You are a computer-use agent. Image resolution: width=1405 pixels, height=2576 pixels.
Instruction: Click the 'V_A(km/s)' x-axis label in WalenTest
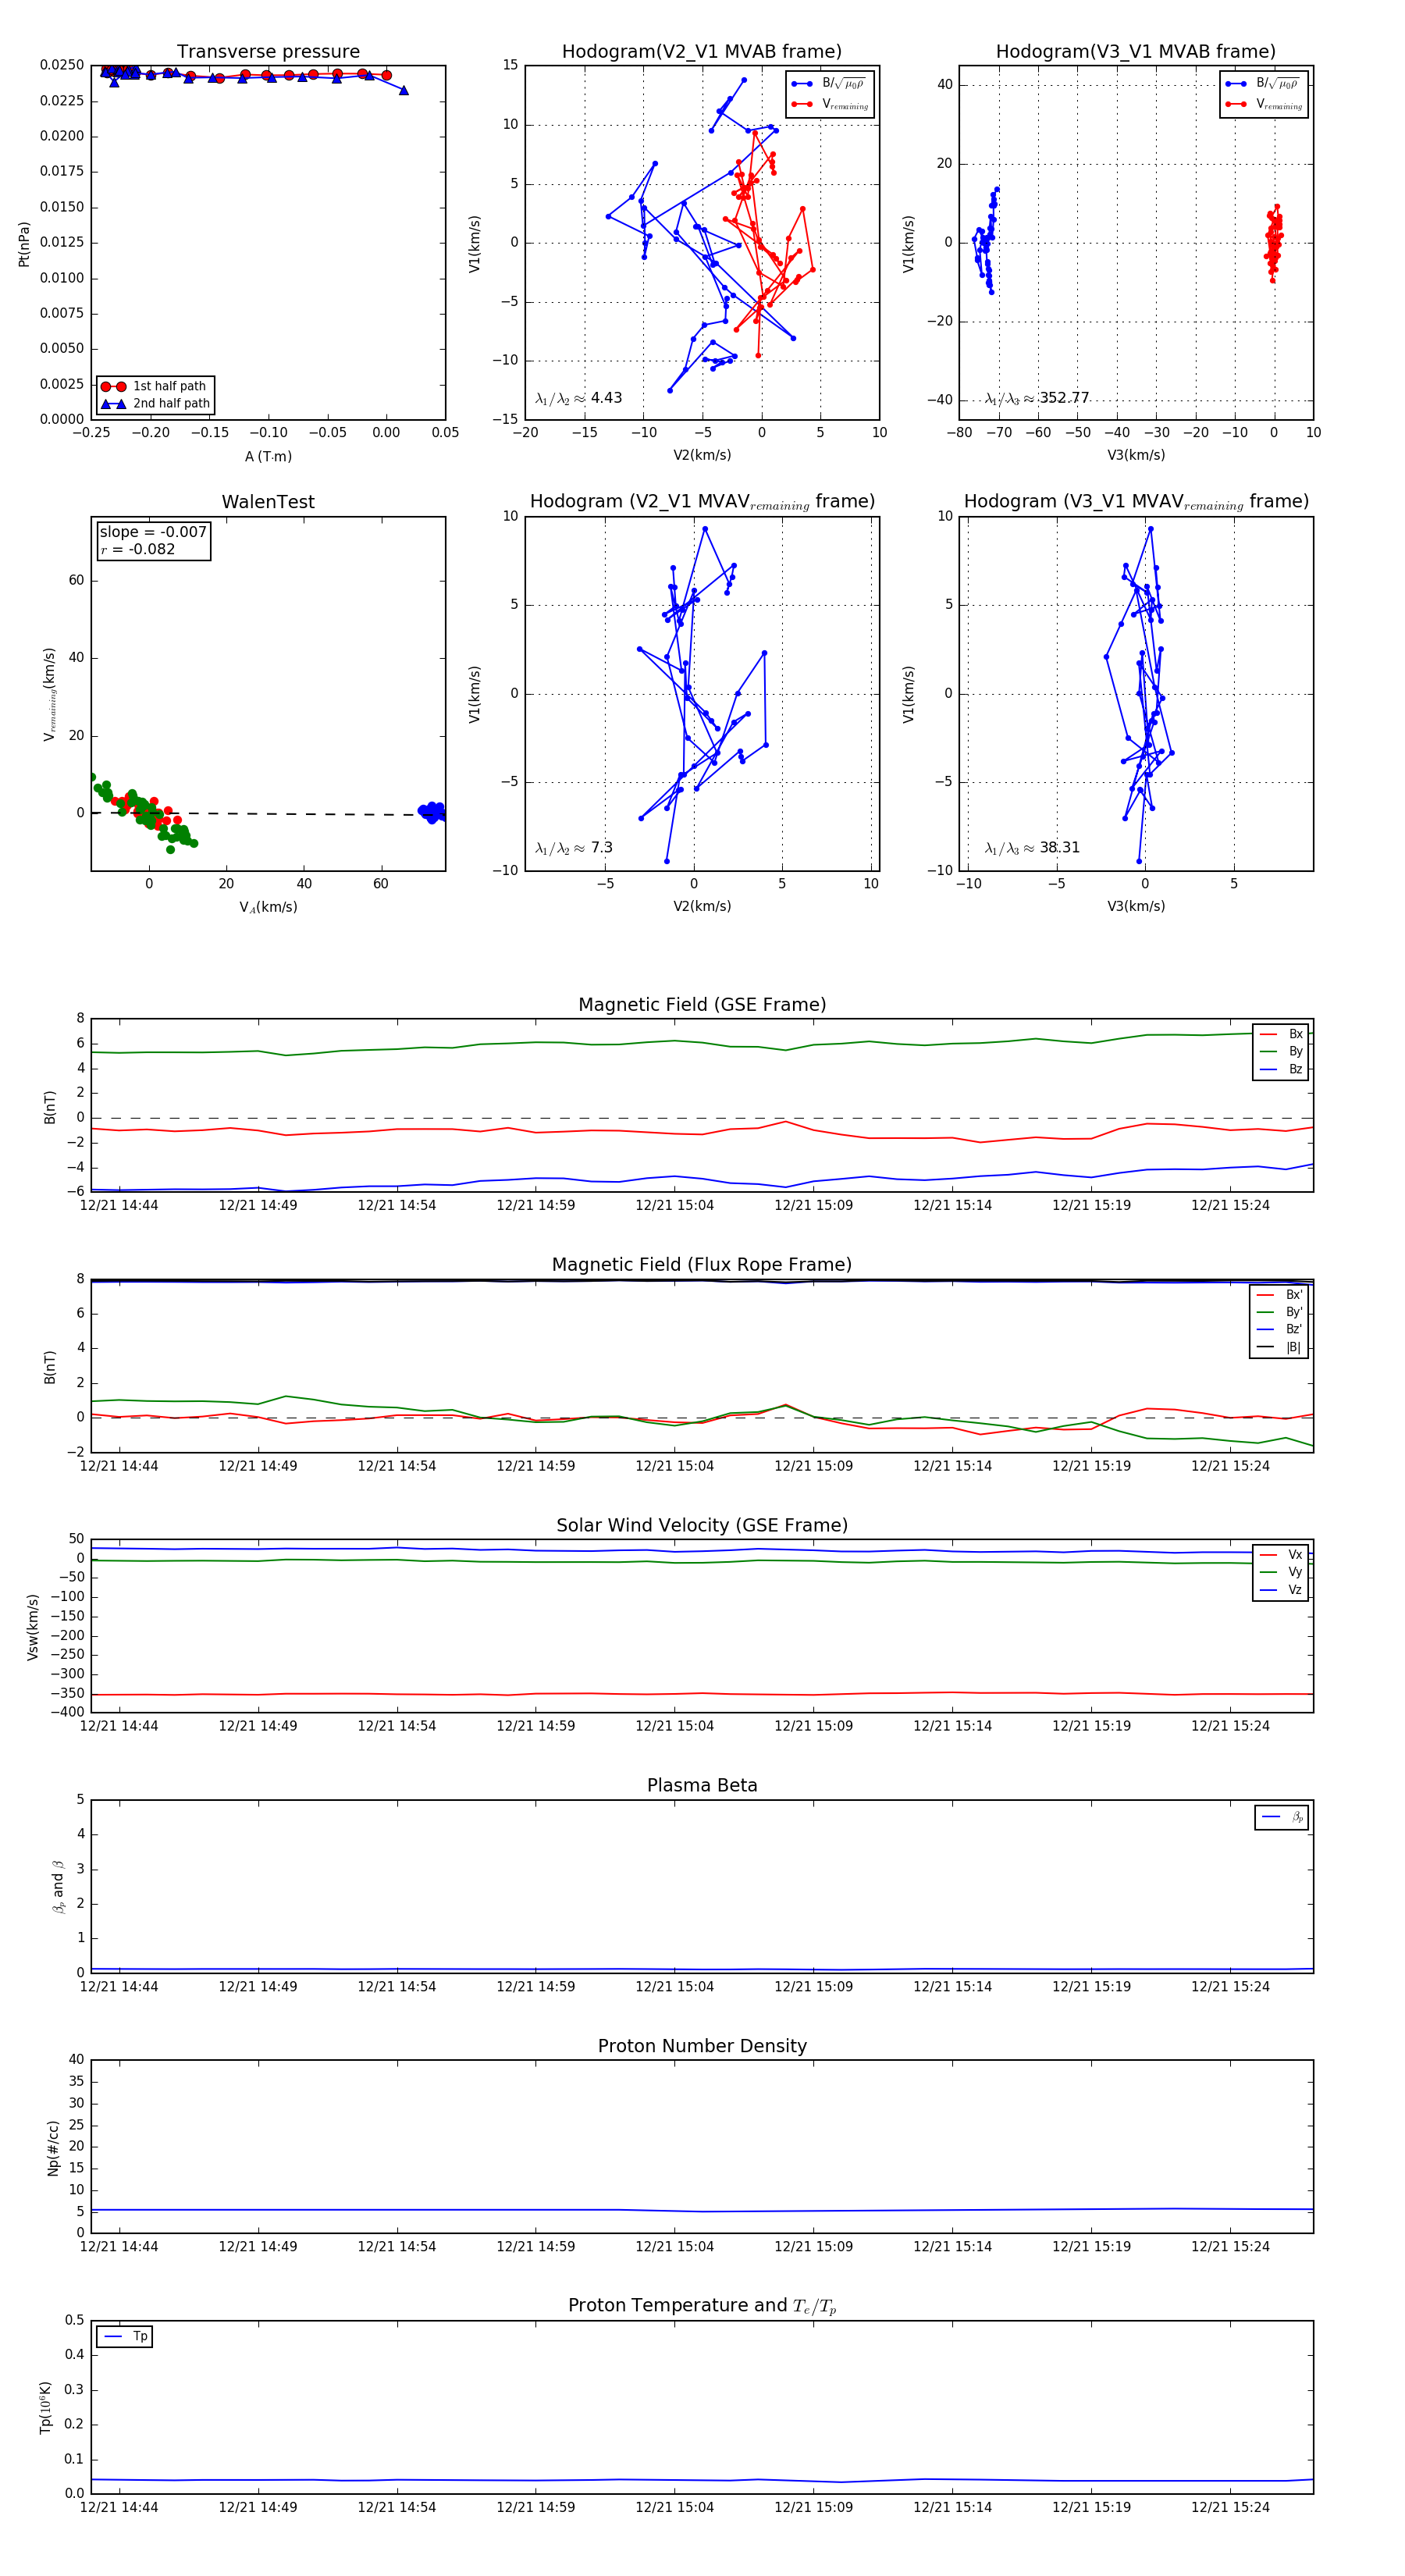tap(268, 907)
